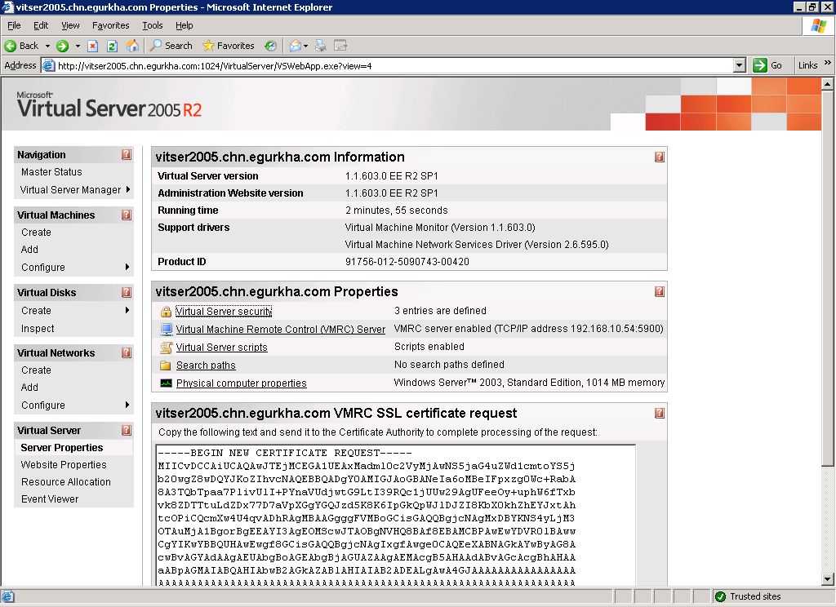Image resolution: width=836 pixels, height=607 pixels.
Task: Click the Forward arrow in the toolbar
Action: coord(62,46)
